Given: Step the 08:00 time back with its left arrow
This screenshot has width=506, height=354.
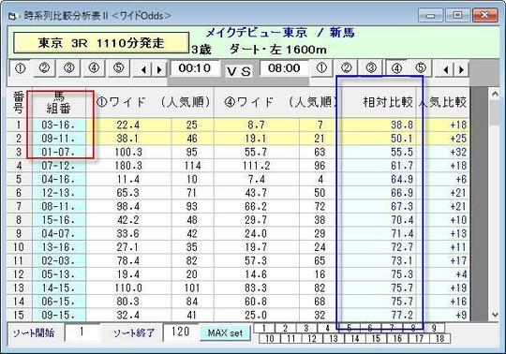Looking at the screenshot, I should click(446, 69).
